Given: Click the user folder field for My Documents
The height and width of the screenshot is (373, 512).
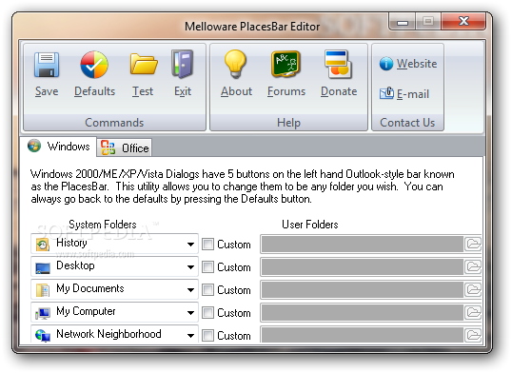Looking at the screenshot, I should pos(363,290).
